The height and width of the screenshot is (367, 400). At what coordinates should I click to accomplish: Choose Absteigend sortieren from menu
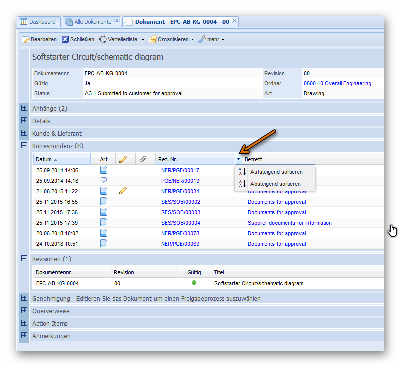pyautogui.click(x=275, y=184)
